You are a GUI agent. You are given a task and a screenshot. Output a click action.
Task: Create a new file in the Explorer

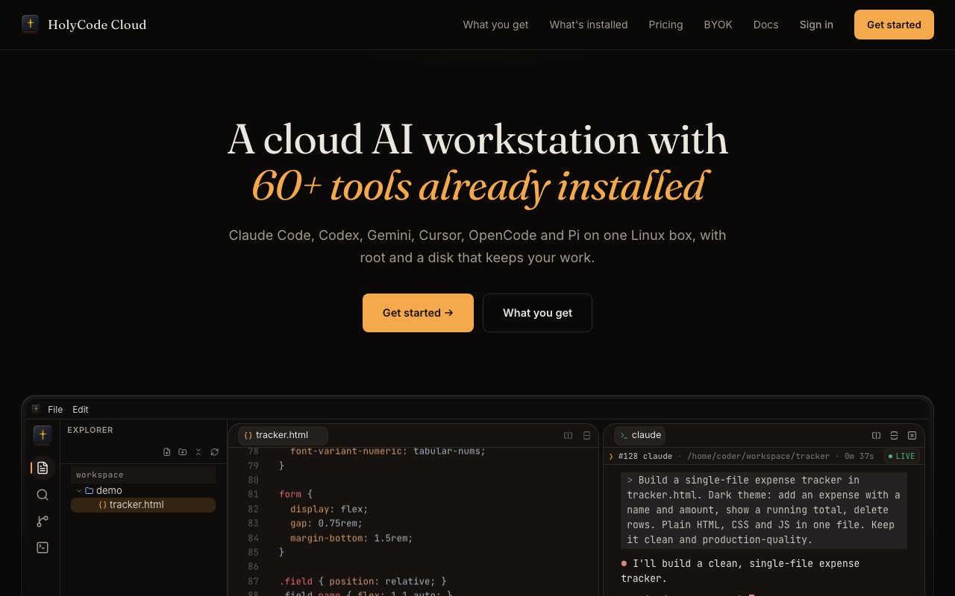pyautogui.click(x=166, y=452)
